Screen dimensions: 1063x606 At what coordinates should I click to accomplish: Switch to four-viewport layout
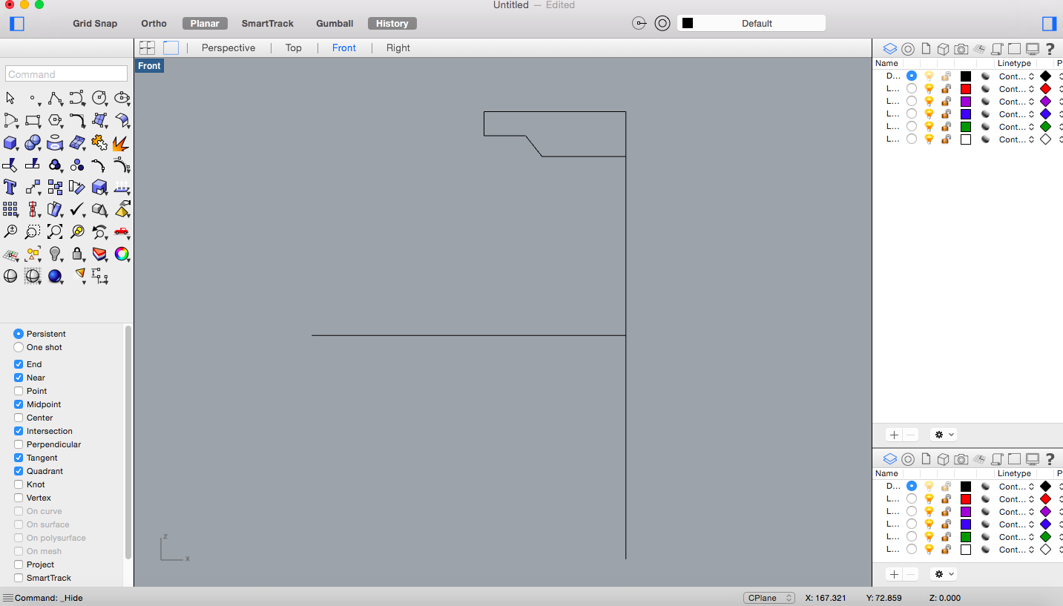(x=148, y=47)
